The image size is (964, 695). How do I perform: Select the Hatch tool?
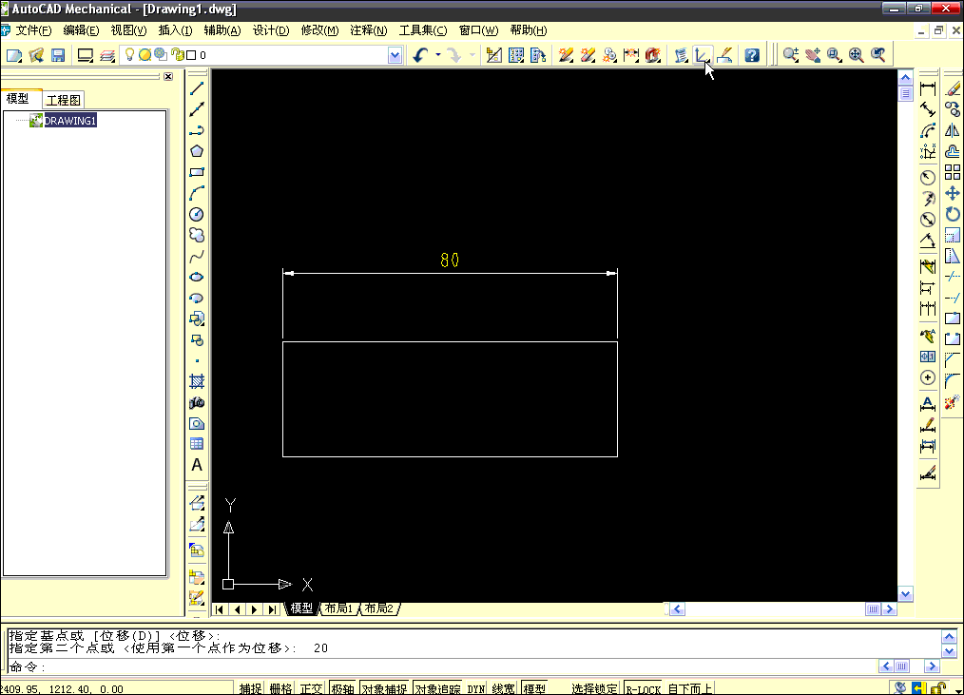tap(197, 381)
